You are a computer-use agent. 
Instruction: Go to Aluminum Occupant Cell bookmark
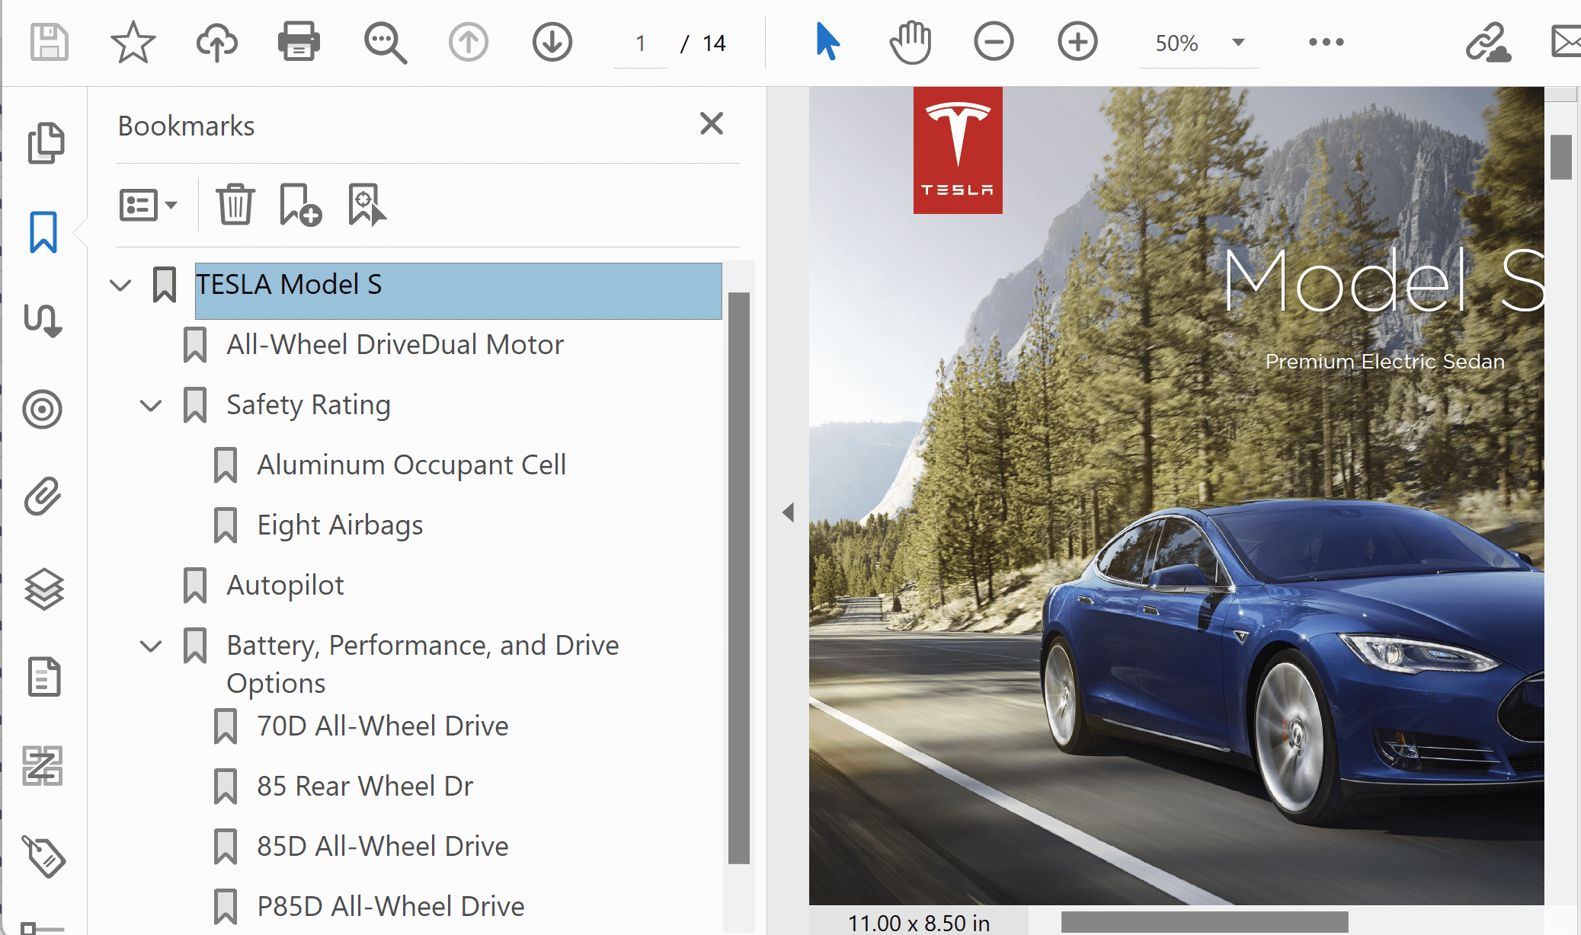coord(411,465)
